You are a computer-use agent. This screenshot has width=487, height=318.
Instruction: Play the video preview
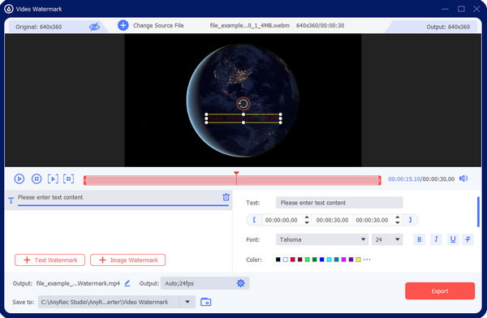pos(19,178)
